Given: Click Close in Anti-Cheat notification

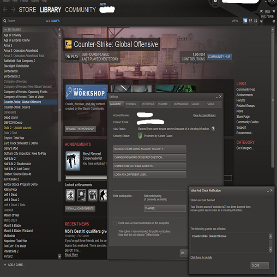Looking at the screenshot, I should [x=259, y=265].
